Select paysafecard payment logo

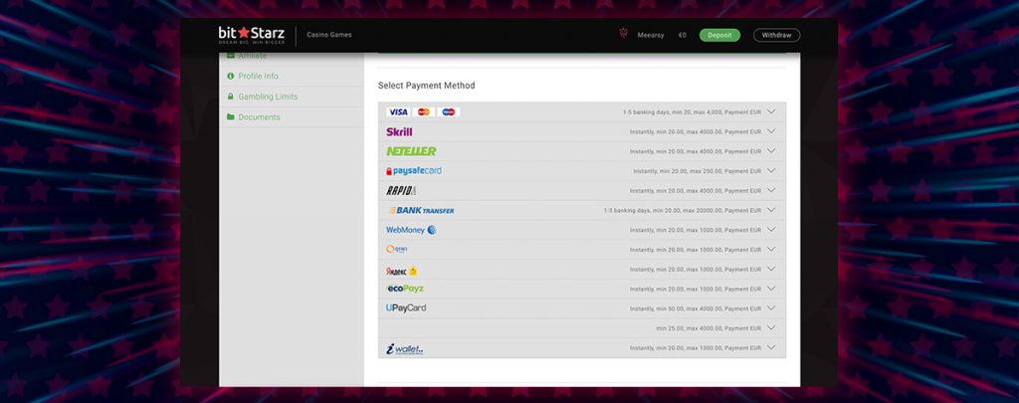[x=413, y=171]
